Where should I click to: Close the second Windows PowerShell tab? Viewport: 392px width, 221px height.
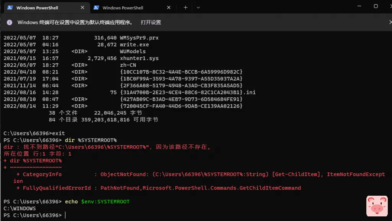169,8
